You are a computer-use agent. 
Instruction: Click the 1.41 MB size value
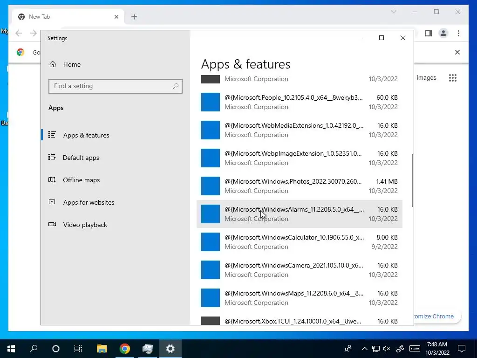pyautogui.click(x=387, y=181)
